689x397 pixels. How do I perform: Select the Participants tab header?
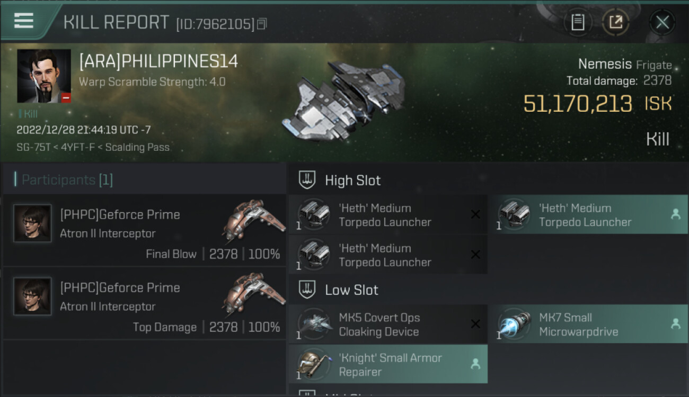(67, 180)
